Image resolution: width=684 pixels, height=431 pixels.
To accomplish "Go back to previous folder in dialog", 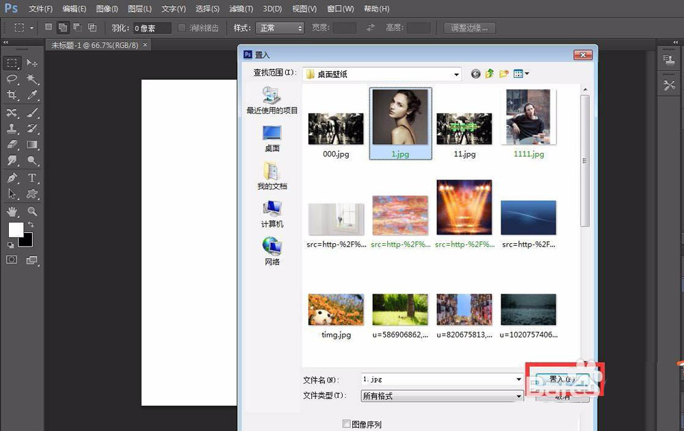I will point(475,74).
